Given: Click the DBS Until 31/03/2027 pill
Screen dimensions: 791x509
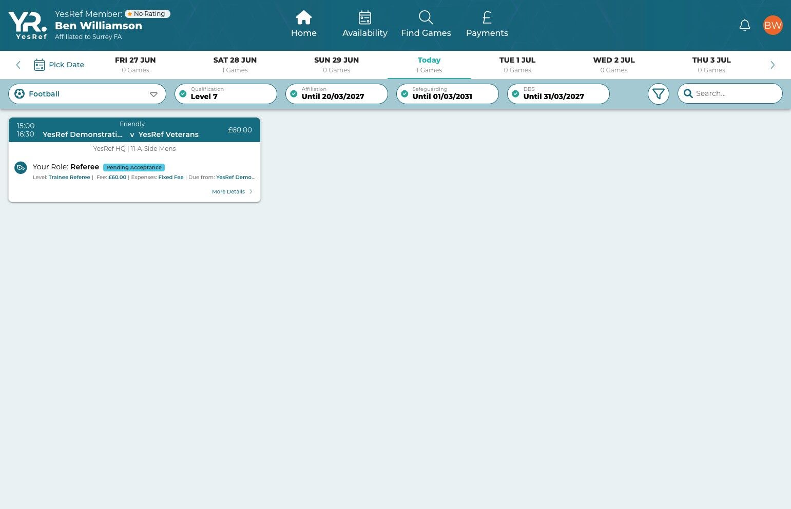Looking at the screenshot, I should 558,94.
